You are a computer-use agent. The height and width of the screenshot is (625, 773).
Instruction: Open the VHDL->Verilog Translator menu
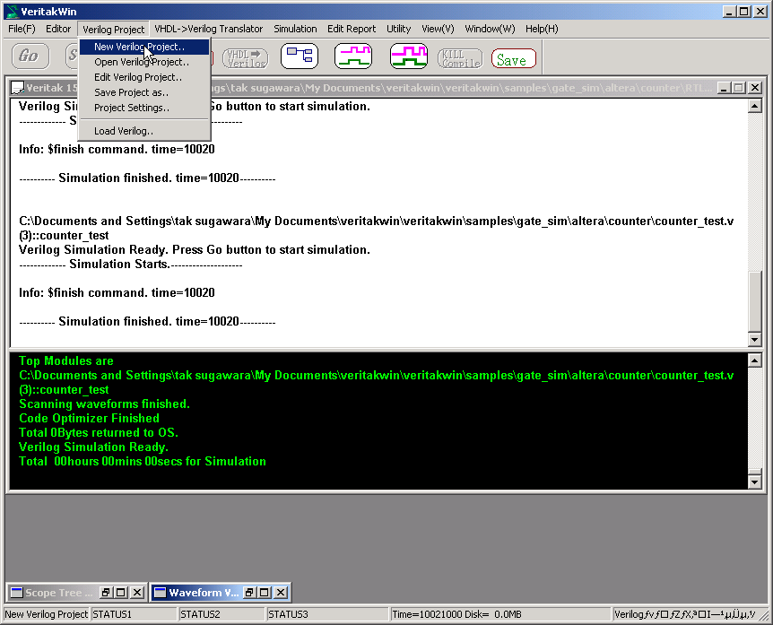coord(209,29)
